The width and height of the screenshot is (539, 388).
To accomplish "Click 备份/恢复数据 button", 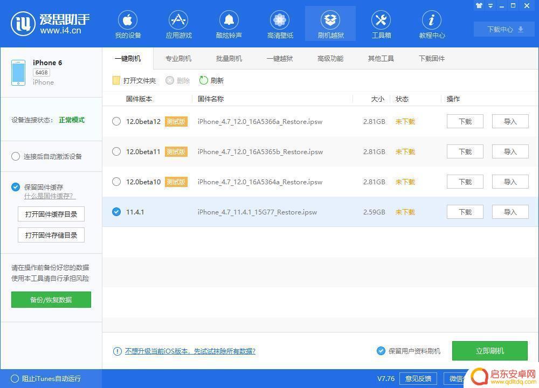I will 51,300.
